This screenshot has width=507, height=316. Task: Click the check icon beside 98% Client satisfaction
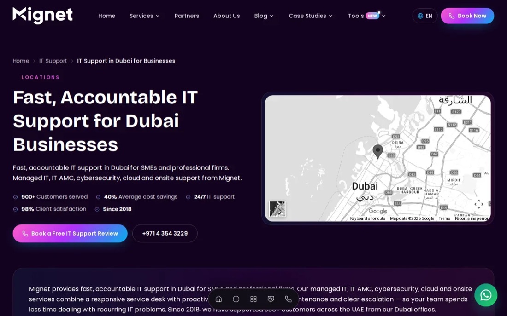(x=15, y=209)
